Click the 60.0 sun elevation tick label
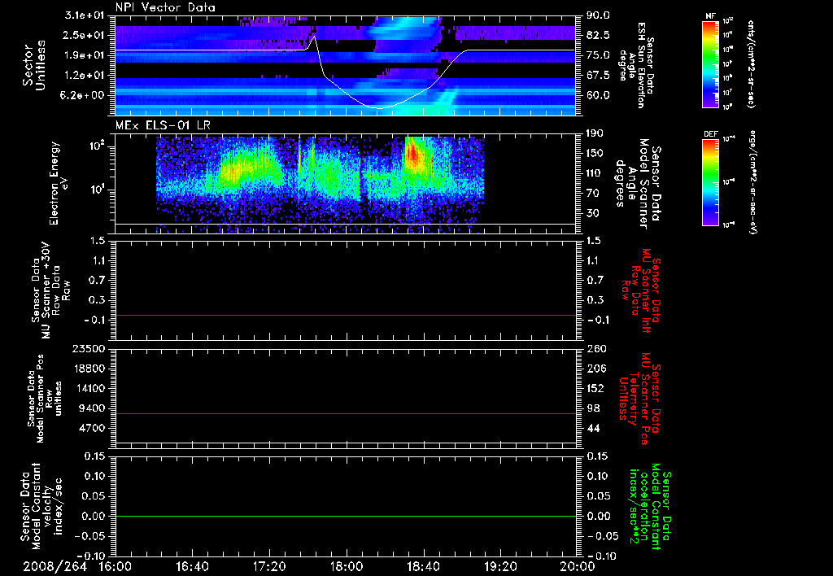Image resolution: width=833 pixels, height=576 pixels. coord(598,96)
